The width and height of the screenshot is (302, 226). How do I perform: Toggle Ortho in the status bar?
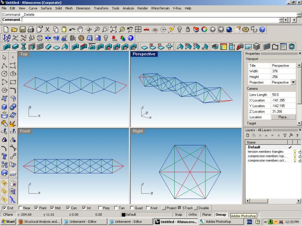193,215
